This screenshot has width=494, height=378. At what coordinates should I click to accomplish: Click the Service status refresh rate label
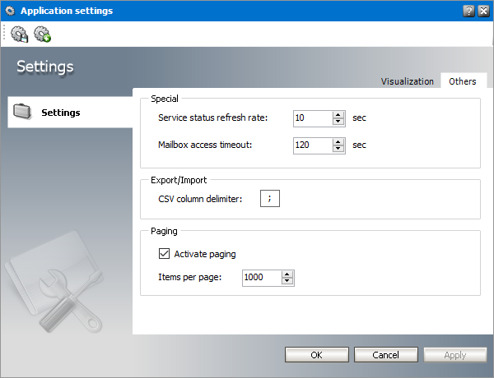pyautogui.click(x=212, y=118)
